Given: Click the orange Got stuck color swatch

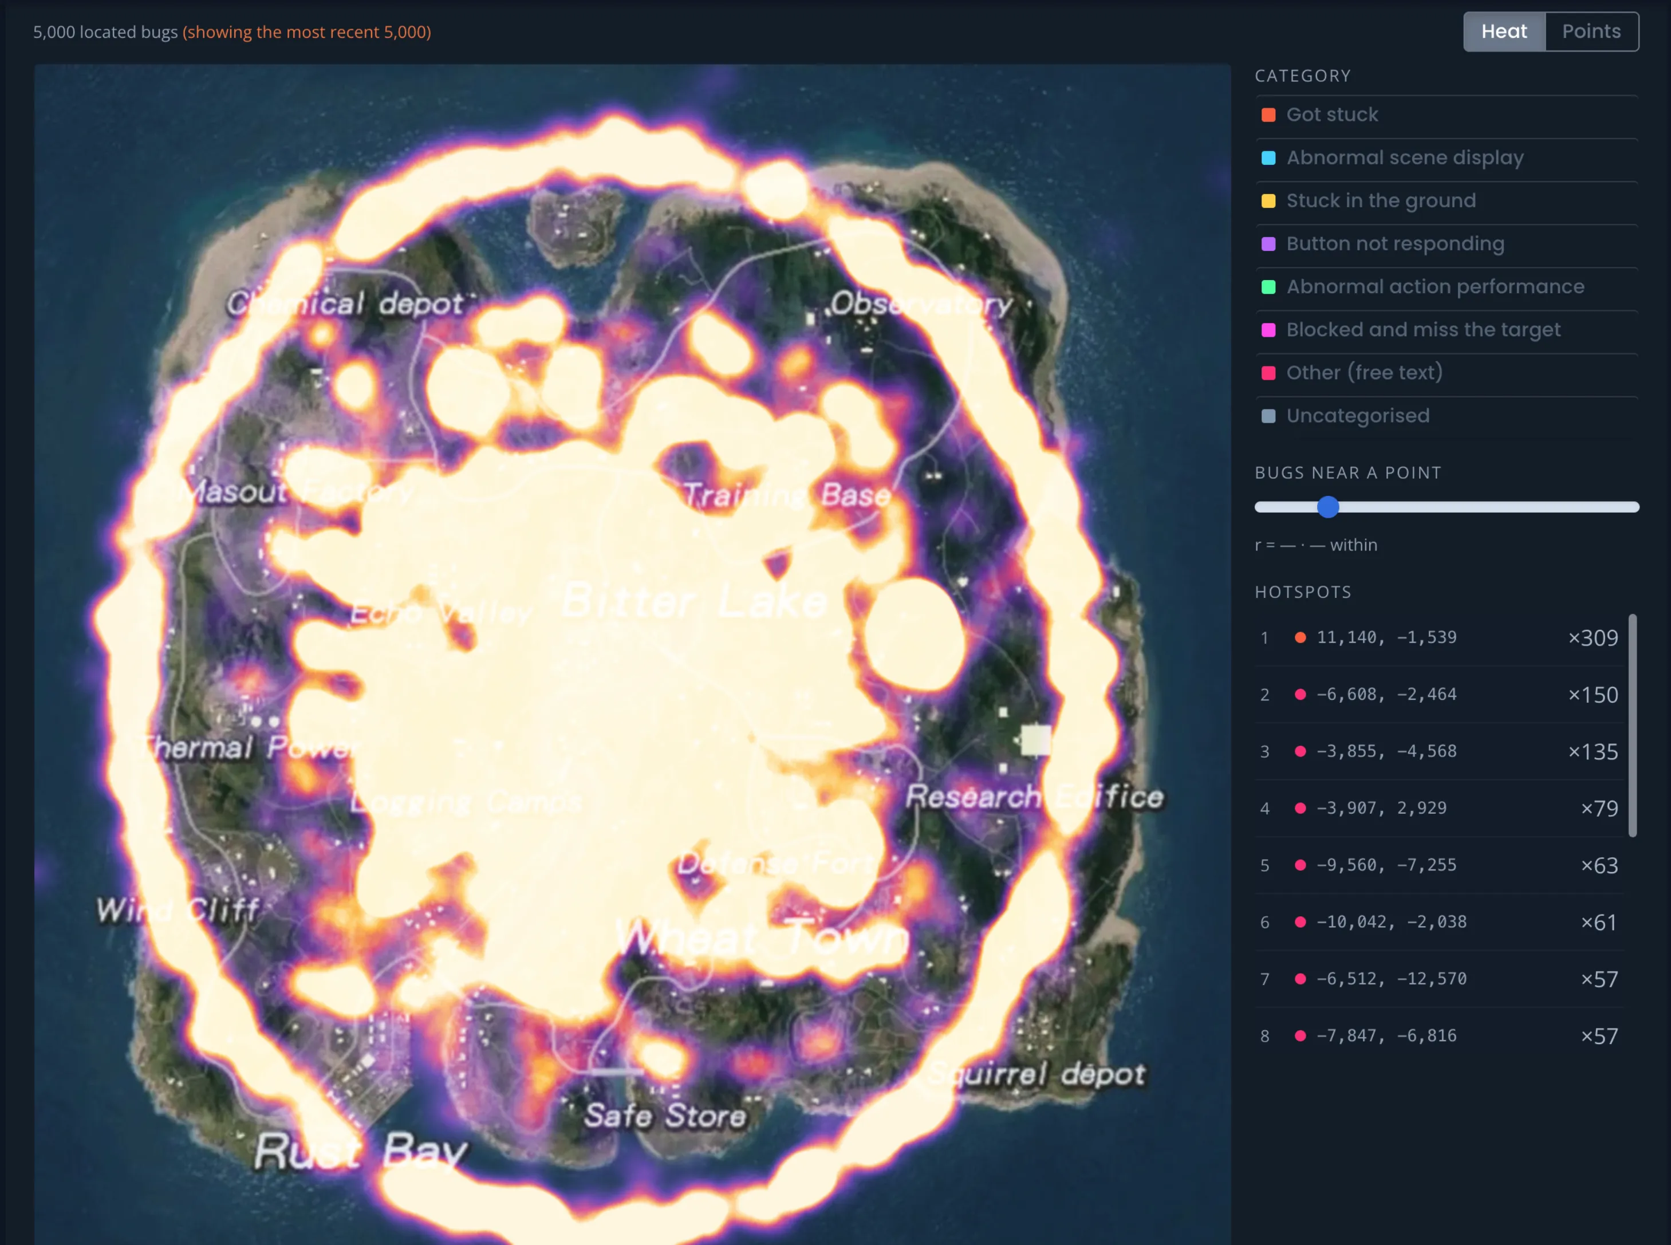Looking at the screenshot, I should coord(1268,115).
